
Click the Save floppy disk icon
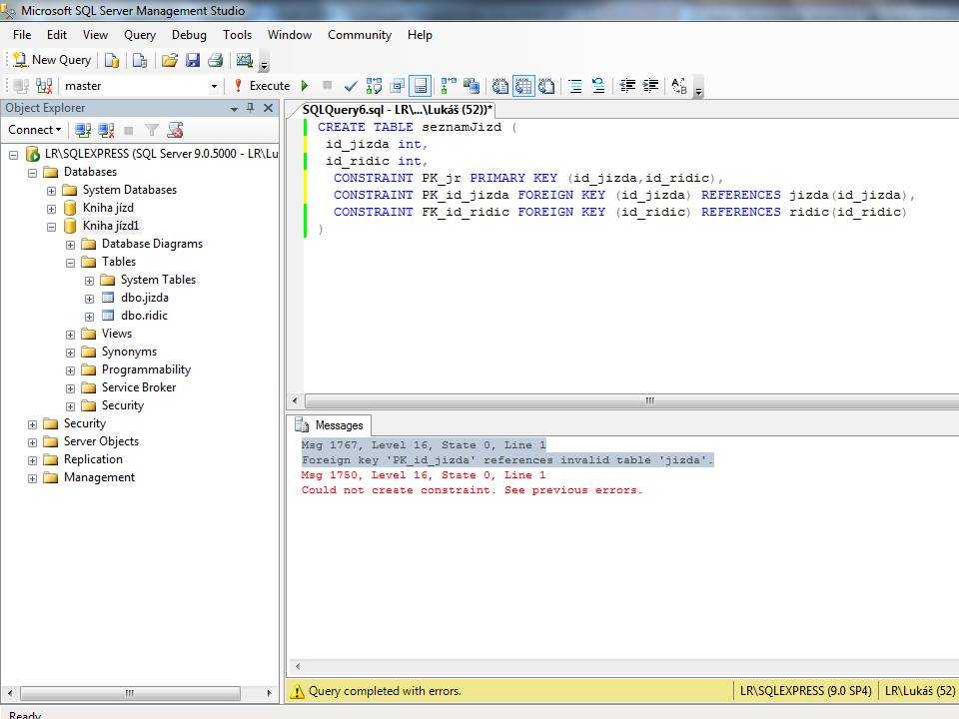click(193, 60)
